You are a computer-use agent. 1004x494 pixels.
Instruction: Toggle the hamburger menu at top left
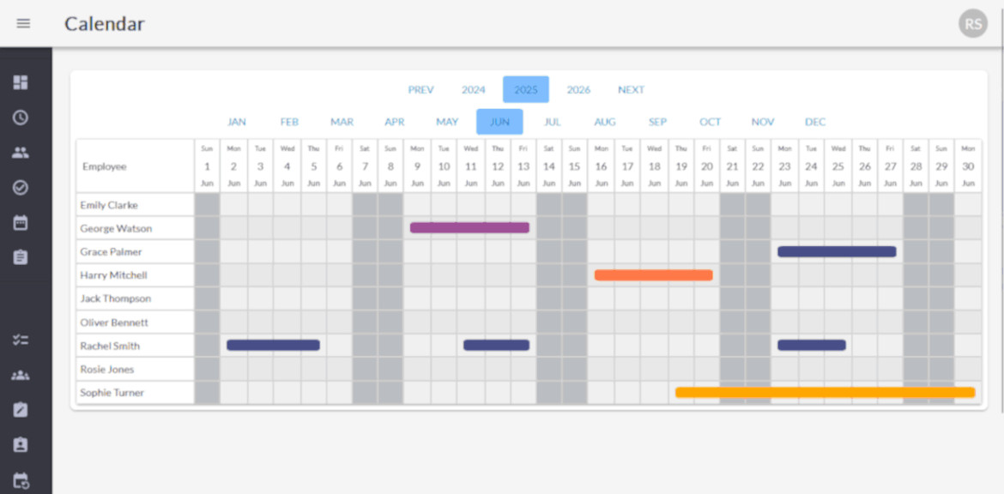(23, 23)
